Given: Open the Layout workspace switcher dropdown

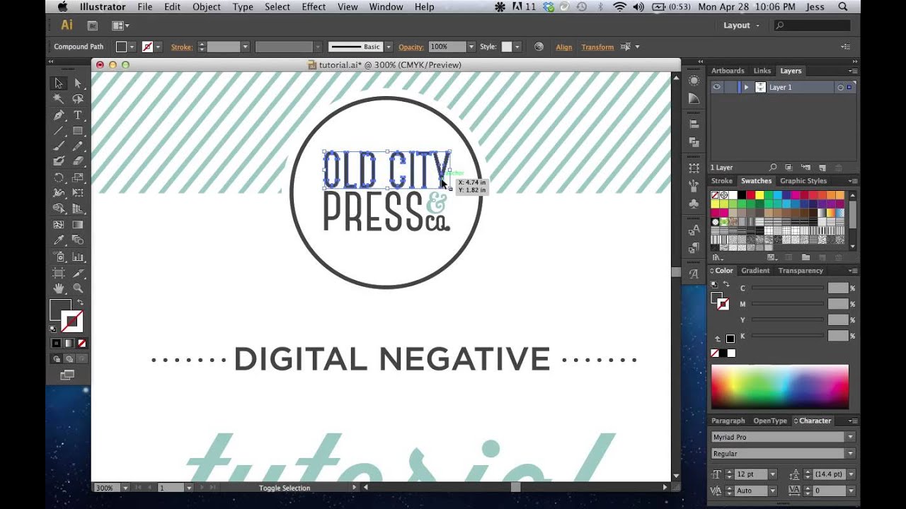Looking at the screenshot, I should click(741, 25).
